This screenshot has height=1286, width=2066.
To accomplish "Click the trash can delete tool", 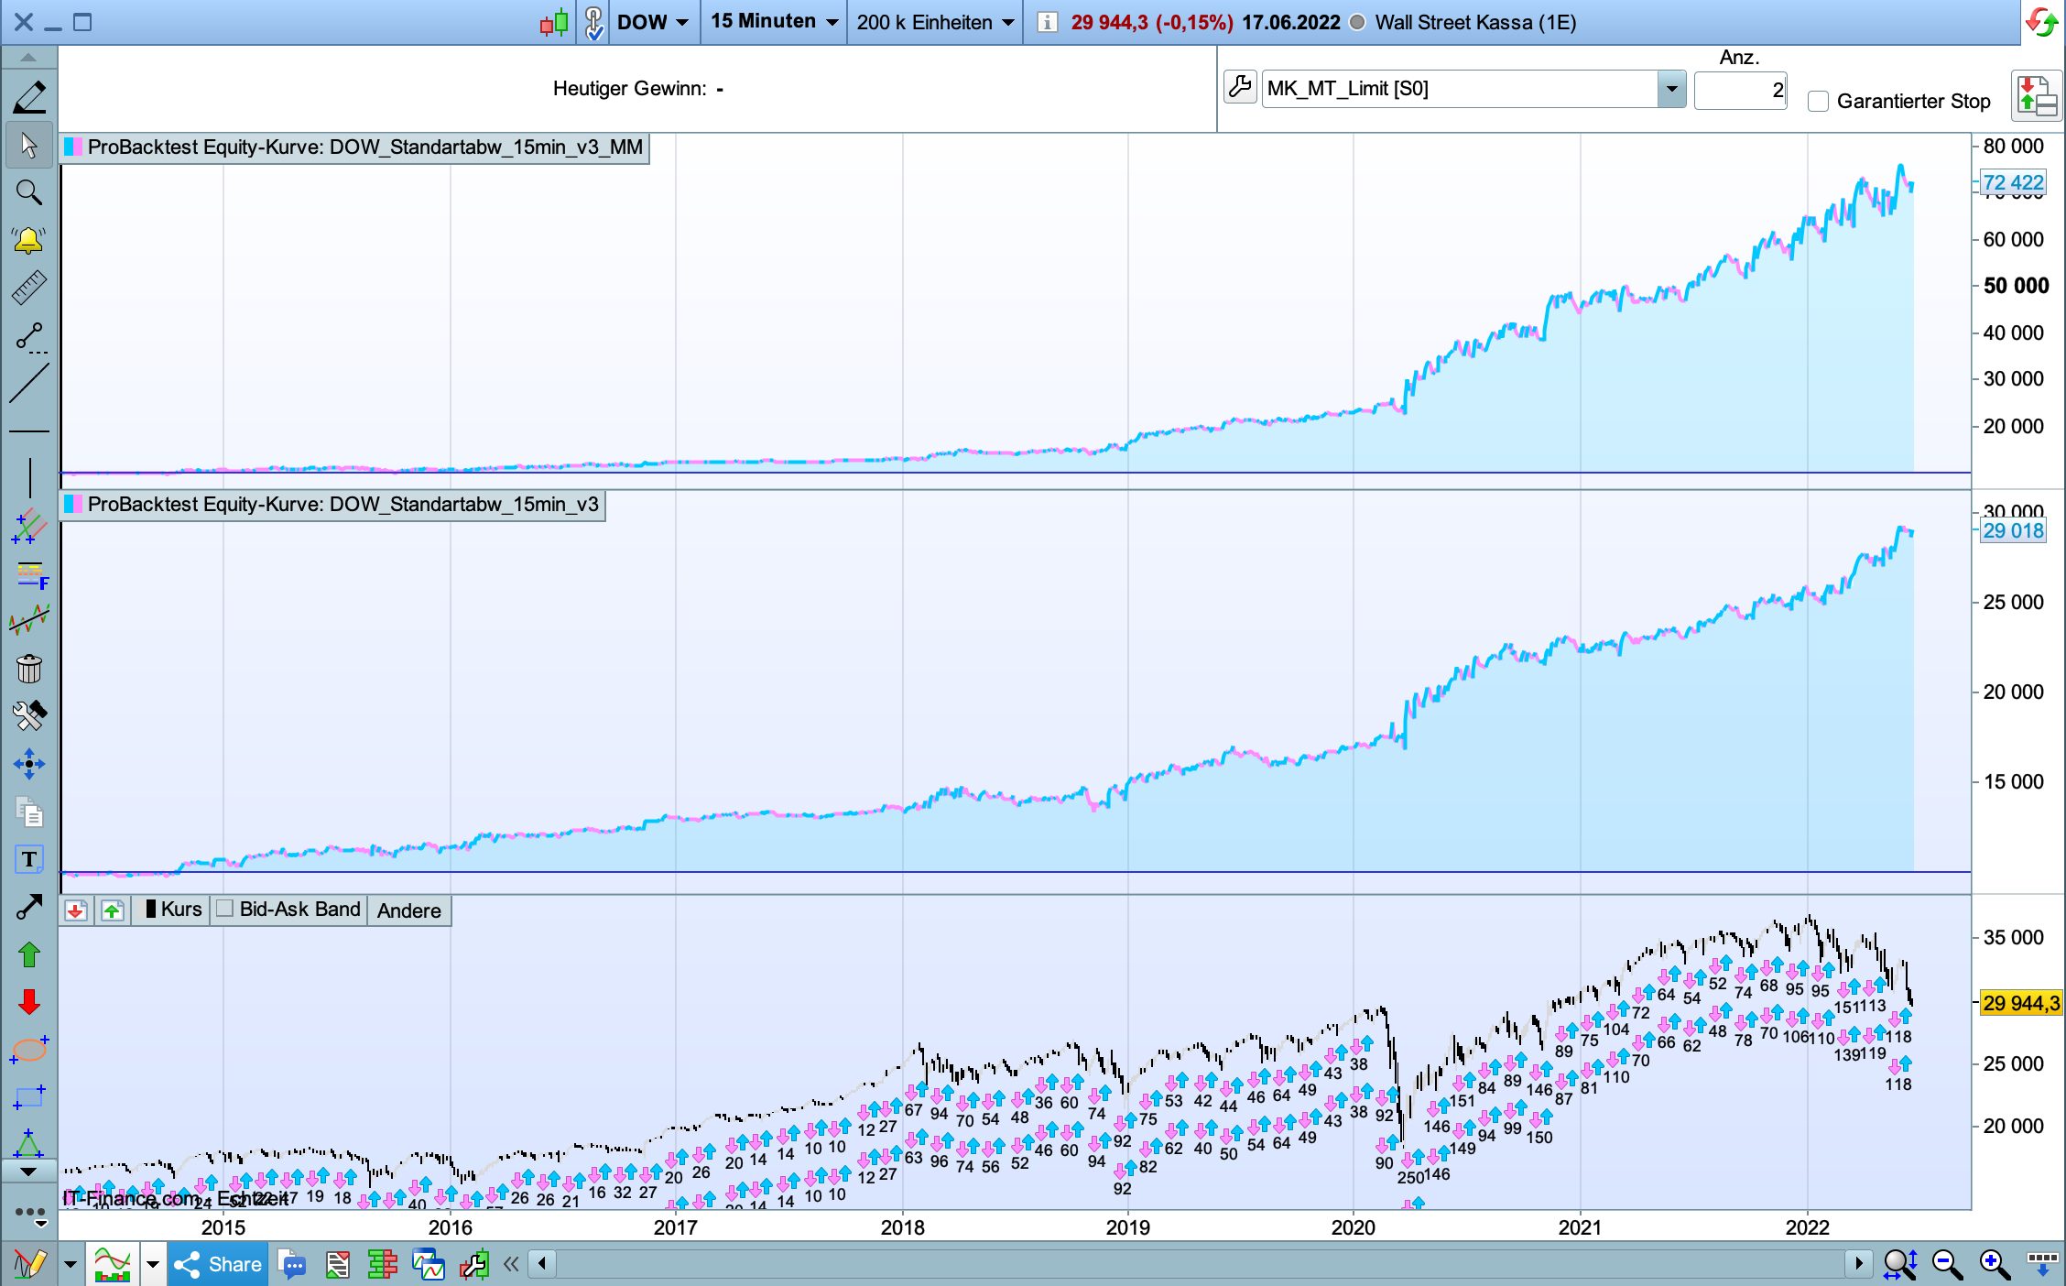I will pos(28,669).
